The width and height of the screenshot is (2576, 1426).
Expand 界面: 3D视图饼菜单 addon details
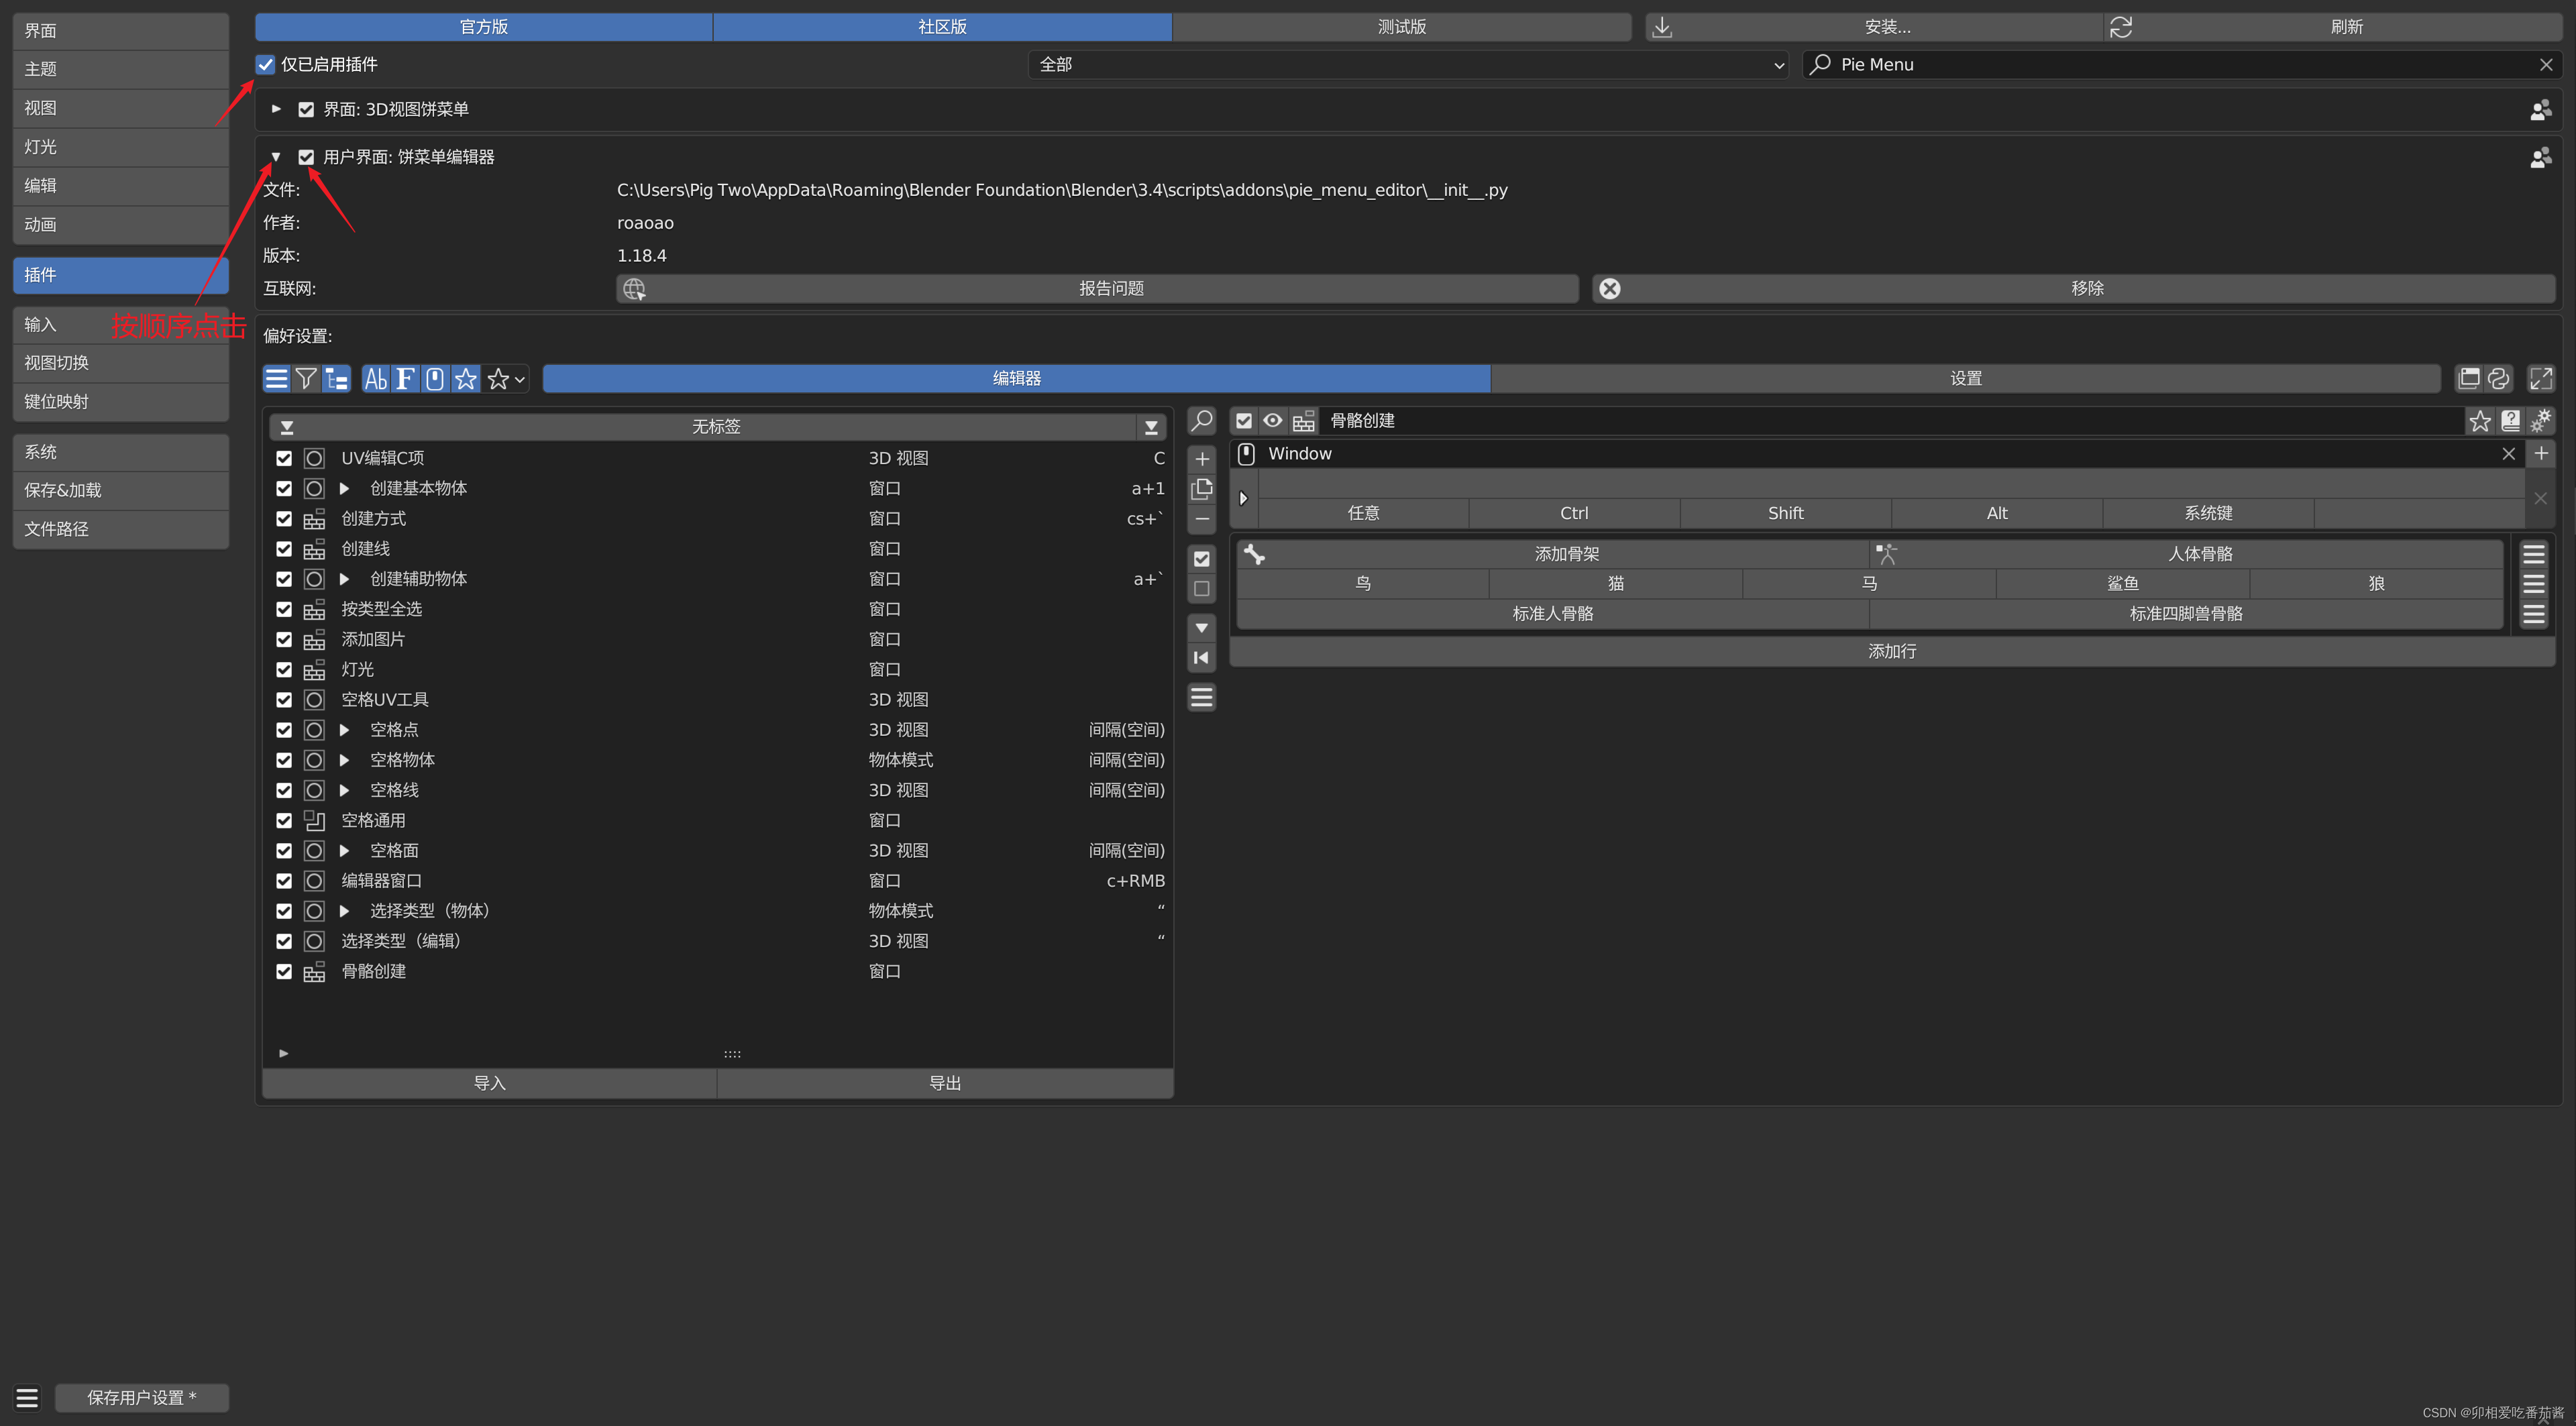[276, 109]
